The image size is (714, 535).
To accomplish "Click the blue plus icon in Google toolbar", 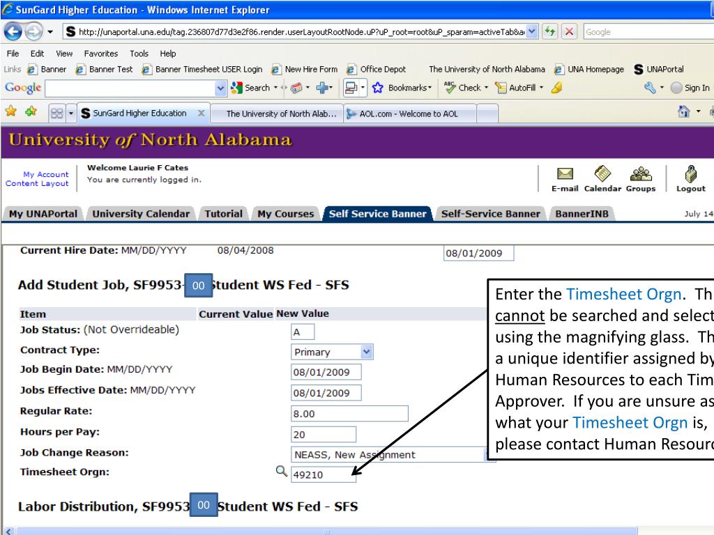I will (x=322, y=87).
